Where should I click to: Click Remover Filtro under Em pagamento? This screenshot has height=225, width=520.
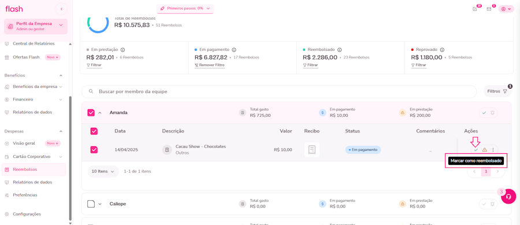210,65
